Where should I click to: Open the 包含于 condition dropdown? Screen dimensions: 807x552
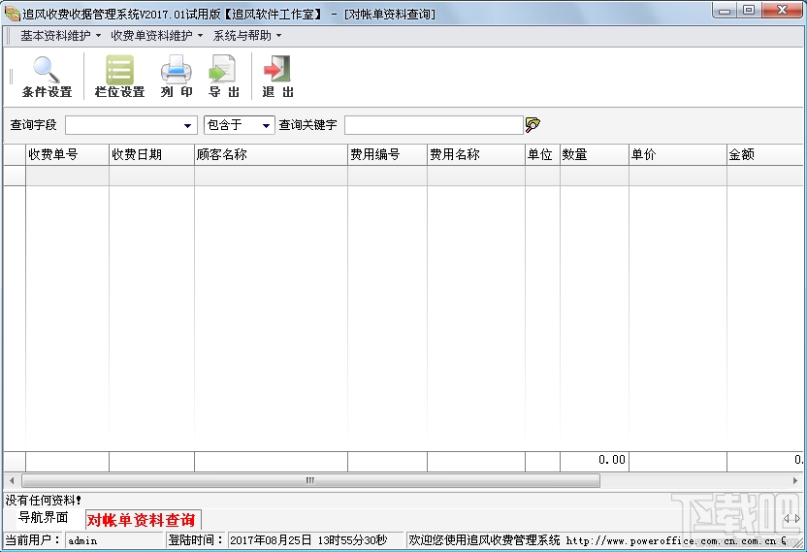pyautogui.click(x=266, y=125)
